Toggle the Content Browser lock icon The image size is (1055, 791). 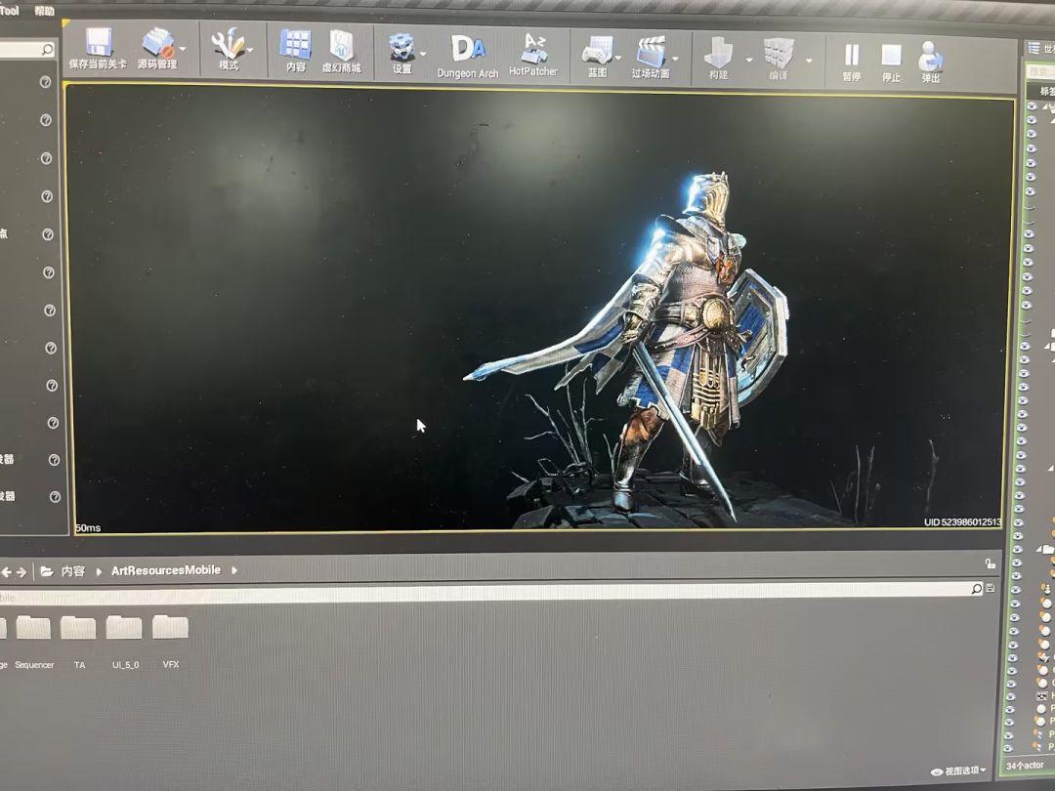coord(990,563)
